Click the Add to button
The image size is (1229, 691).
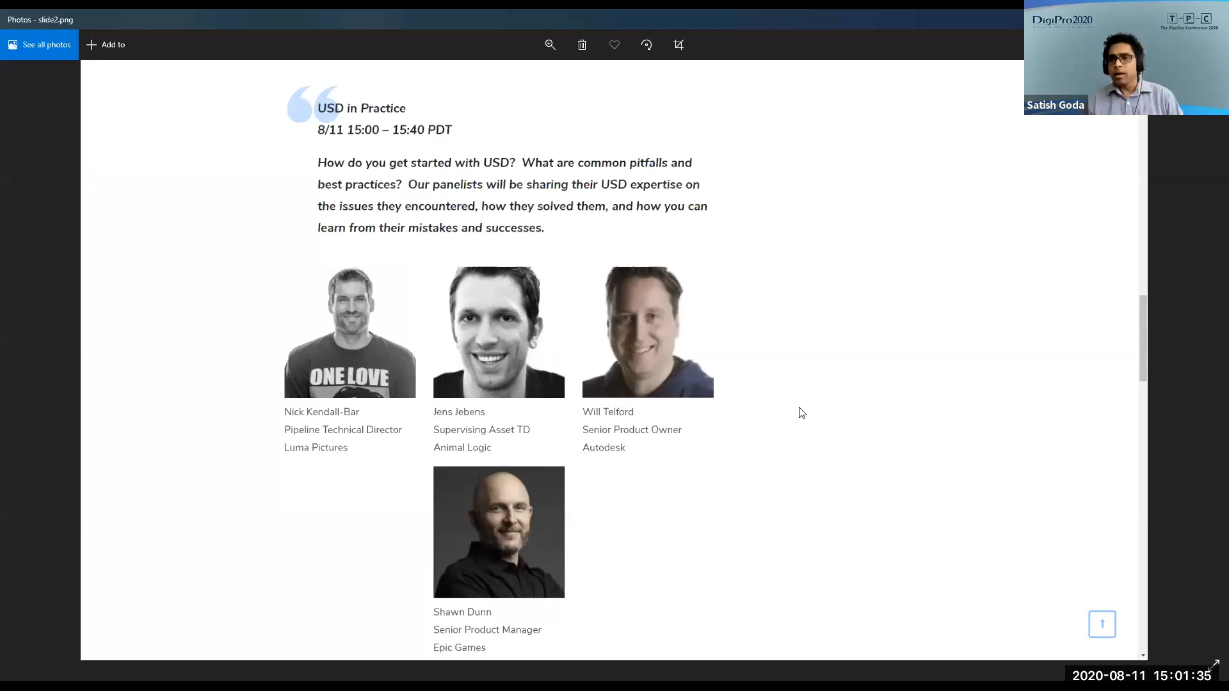(106, 45)
